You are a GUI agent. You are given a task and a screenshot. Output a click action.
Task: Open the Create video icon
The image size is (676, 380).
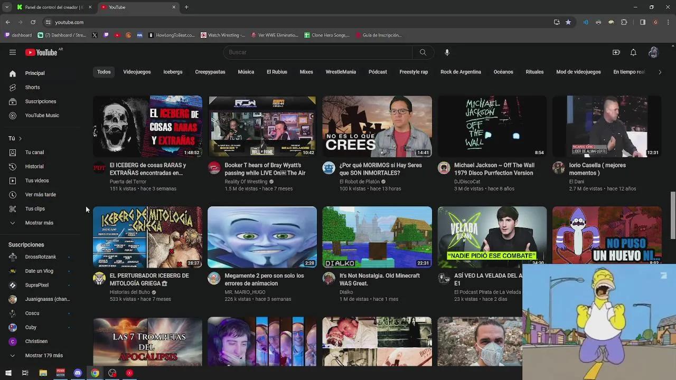(616, 52)
